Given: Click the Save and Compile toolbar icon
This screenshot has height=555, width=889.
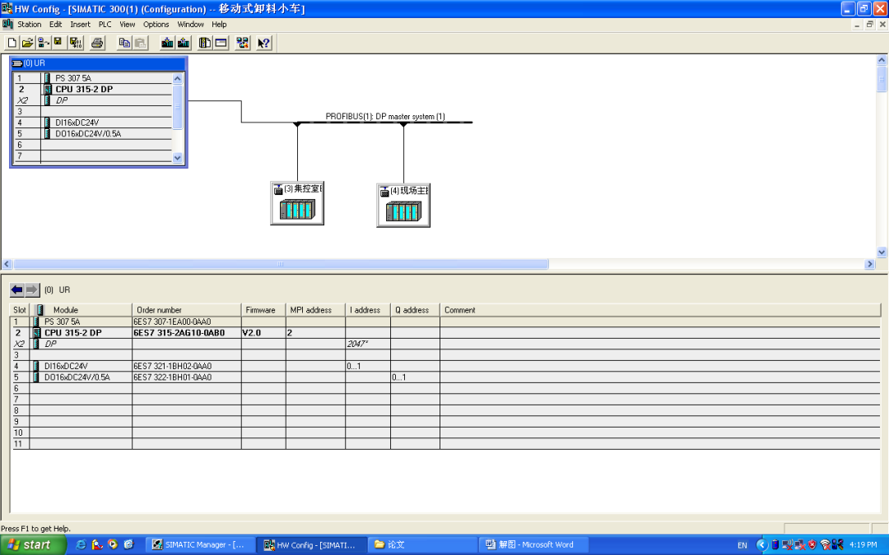Looking at the screenshot, I should [76, 43].
